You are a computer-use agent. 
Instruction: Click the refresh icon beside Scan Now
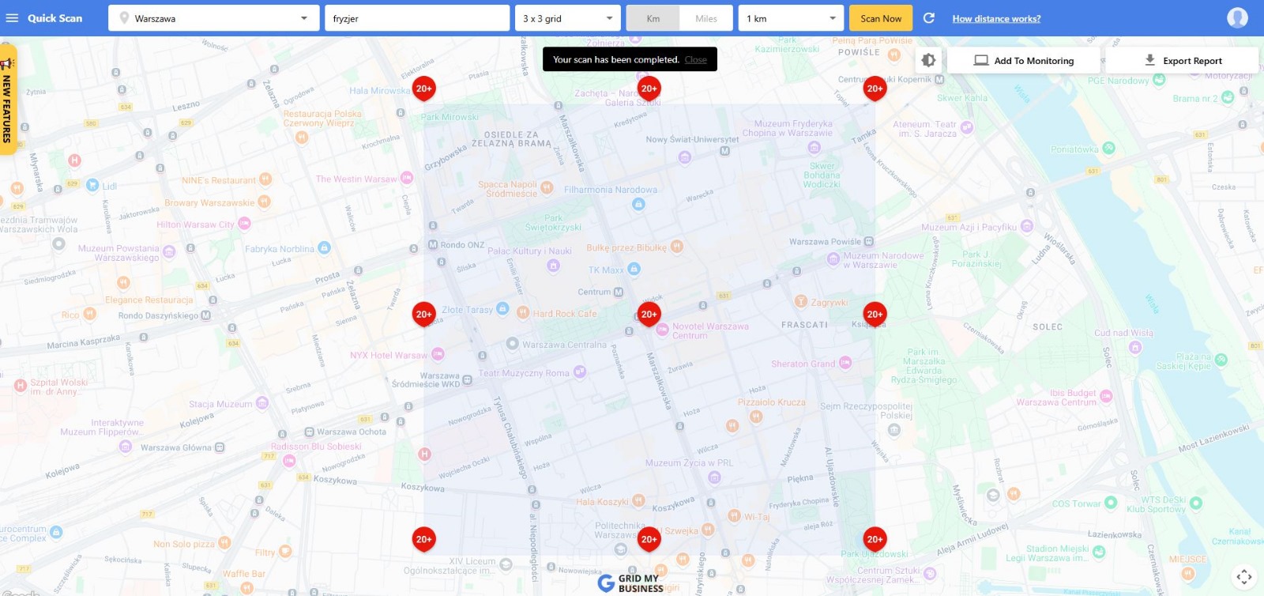pyautogui.click(x=929, y=18)
